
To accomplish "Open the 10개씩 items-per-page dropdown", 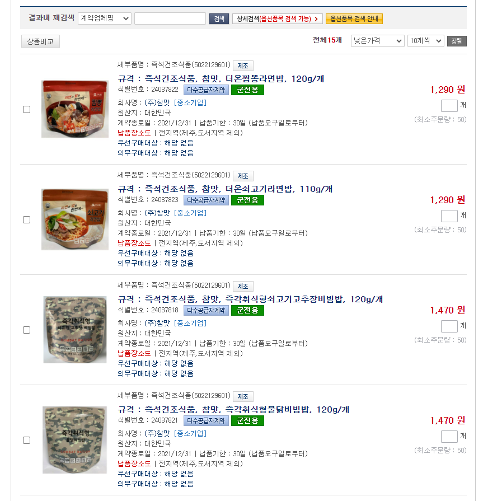I will click(426, 41).
